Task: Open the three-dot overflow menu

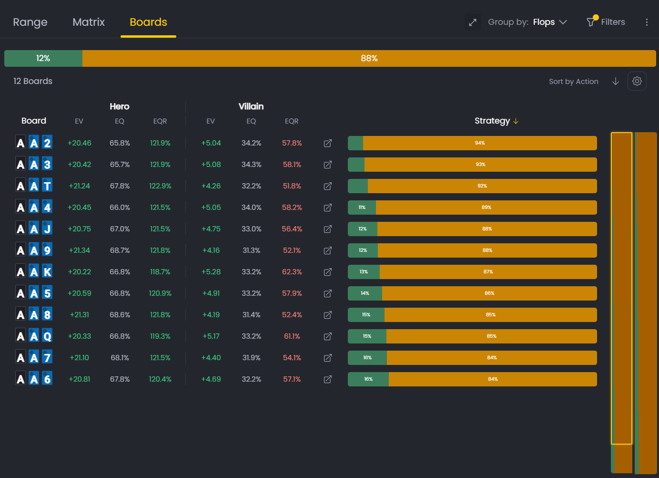Action: tap(647, 22)
